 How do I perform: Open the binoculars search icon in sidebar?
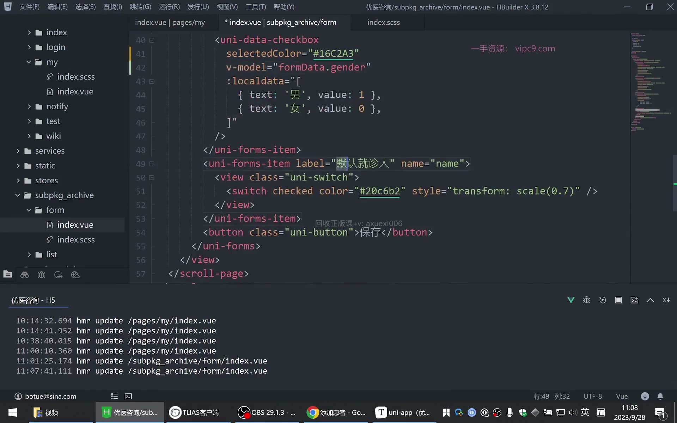pyautogui.click(x=24, y=275)
